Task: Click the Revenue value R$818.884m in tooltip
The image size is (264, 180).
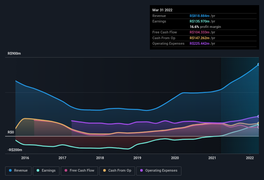Action: click(x=199, y=16)
